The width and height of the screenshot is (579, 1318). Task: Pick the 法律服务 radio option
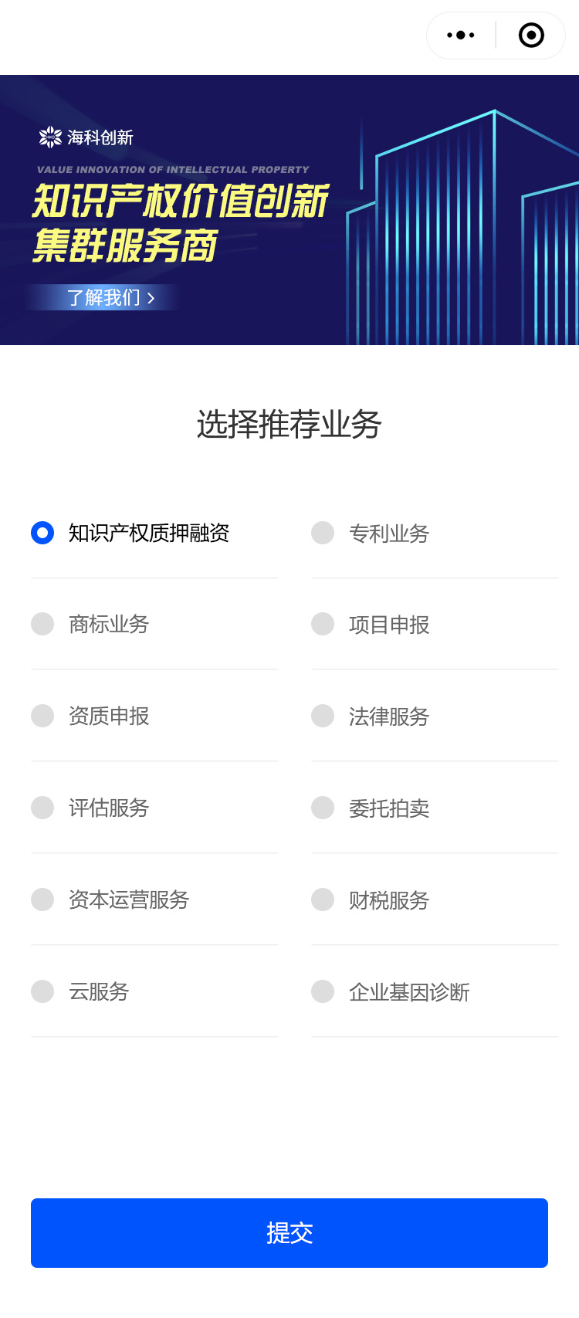(323, 716)
